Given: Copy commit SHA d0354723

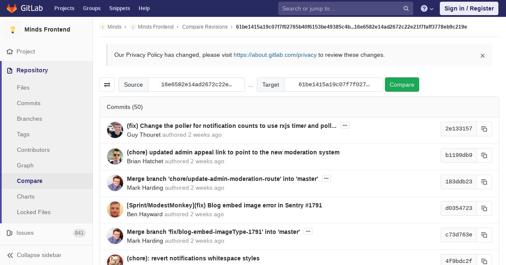Looking at the screenshot, I should pyautogui.click(x=484, y=208).
